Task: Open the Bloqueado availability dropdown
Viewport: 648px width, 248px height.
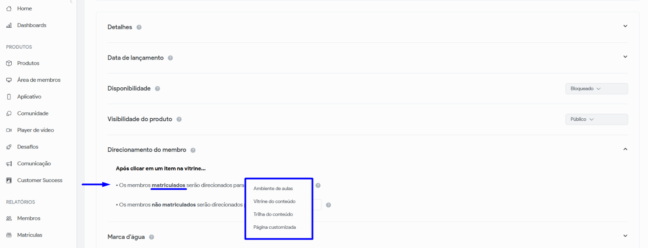Action: click(x=596, y=89)
